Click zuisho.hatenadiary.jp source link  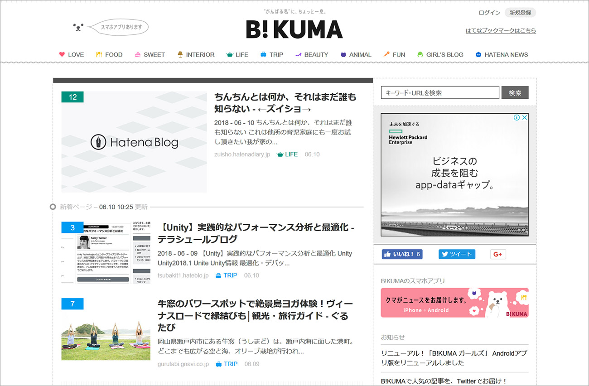[x=242, y=154]
